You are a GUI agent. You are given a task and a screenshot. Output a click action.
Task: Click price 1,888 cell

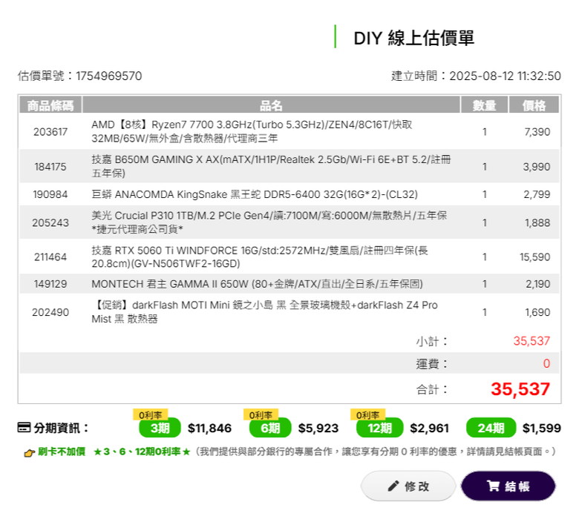(537, 222)
